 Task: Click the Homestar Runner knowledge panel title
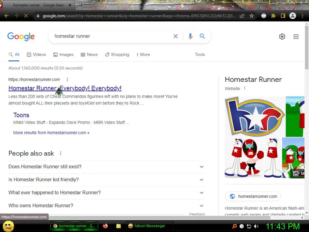tap(253, 79)
